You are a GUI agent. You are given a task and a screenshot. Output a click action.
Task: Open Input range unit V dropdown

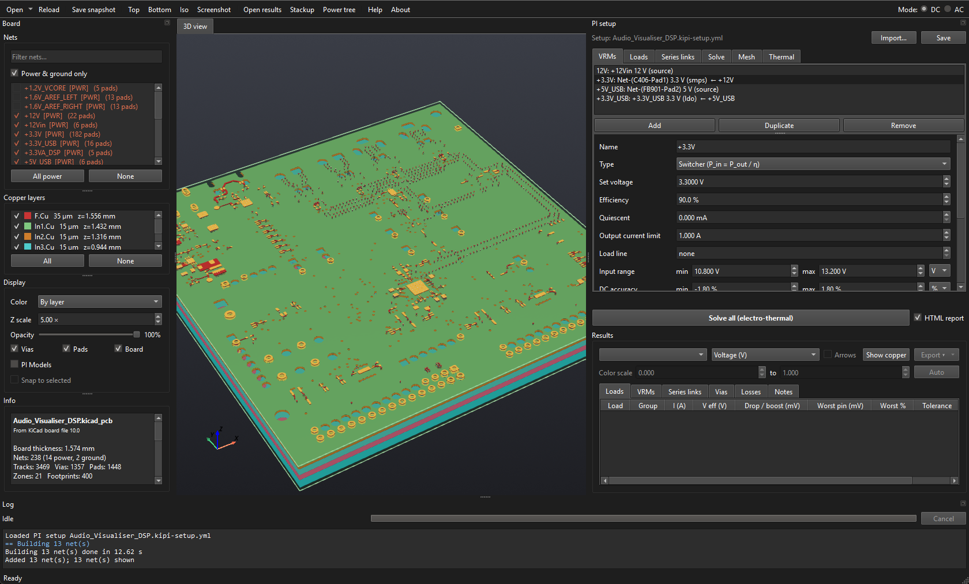click(x=940, y=272)
